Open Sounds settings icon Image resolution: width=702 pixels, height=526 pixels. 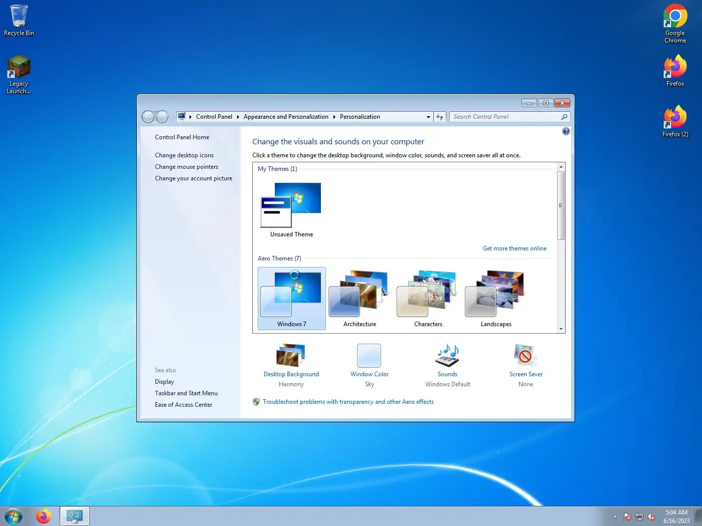[x=447, y=356]
